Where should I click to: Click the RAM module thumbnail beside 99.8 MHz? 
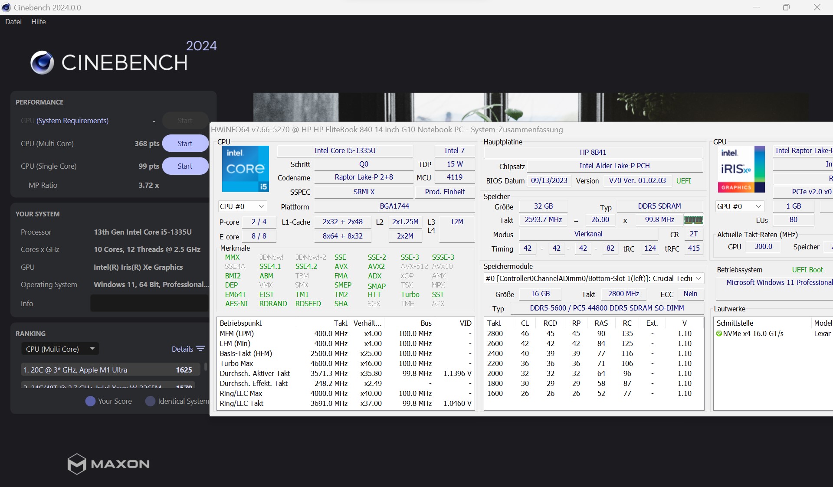(693, 220)
